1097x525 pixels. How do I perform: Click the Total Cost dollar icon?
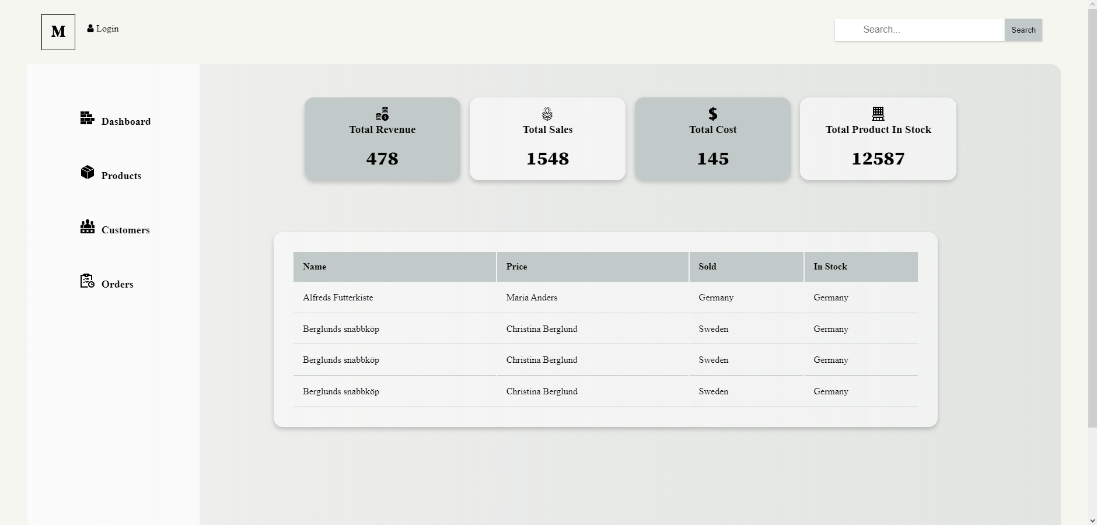pos(713,114)
